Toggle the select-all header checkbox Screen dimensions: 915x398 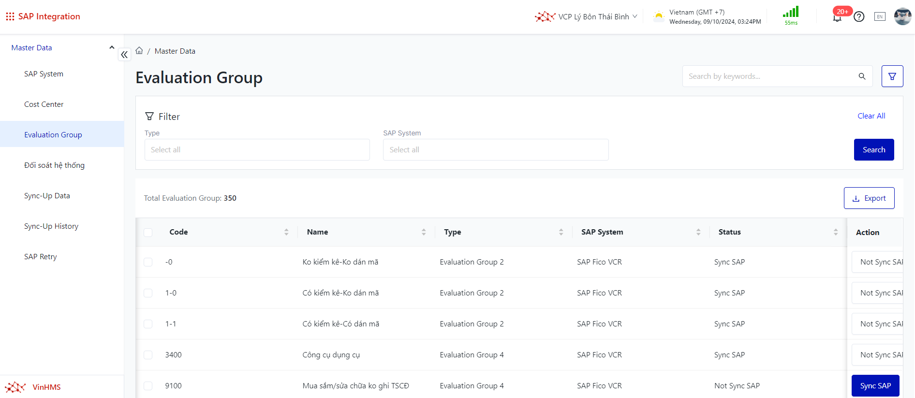pos(148,233)
